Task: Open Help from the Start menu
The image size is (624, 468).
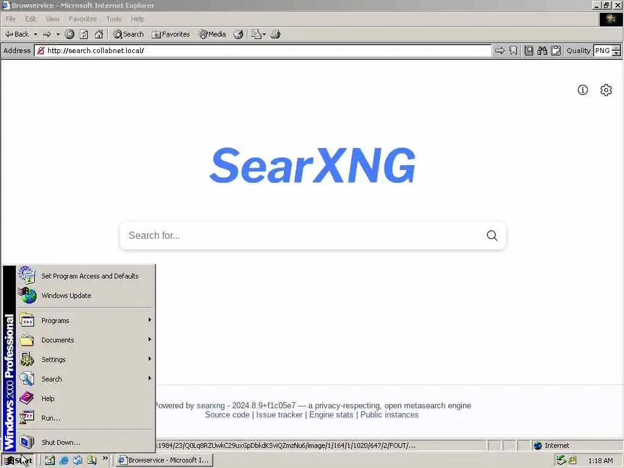Action: 85,399
